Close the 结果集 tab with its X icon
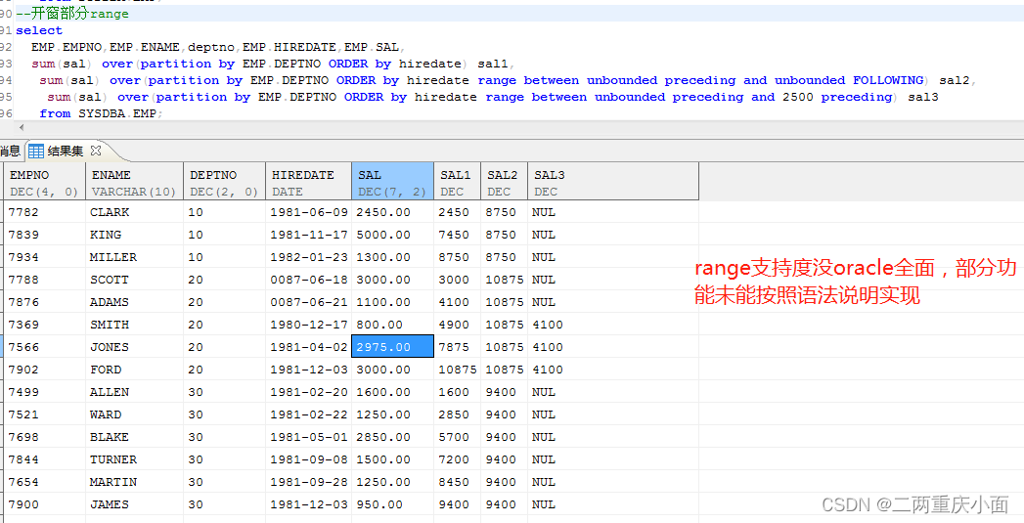 (95, 151)
